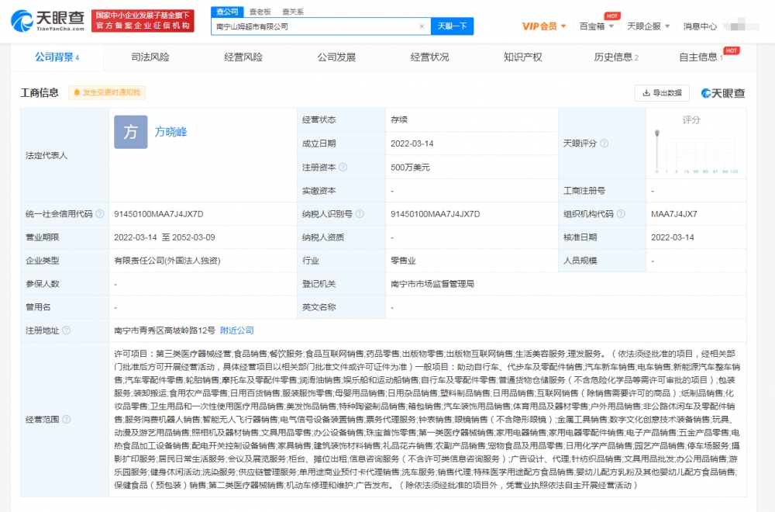
Task: Select the 查关系 search tab
Action: point(293,12)
